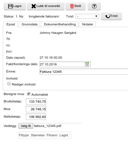Select the Nettobeløp amount field
Image resolution: width=128 pixels, height=147 pixels.
click(36, 117)
